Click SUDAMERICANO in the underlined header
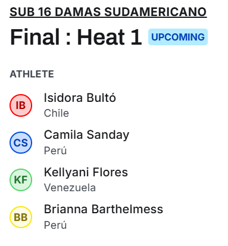Viewport: 228px width, 246px height. [x=155, y=12]
